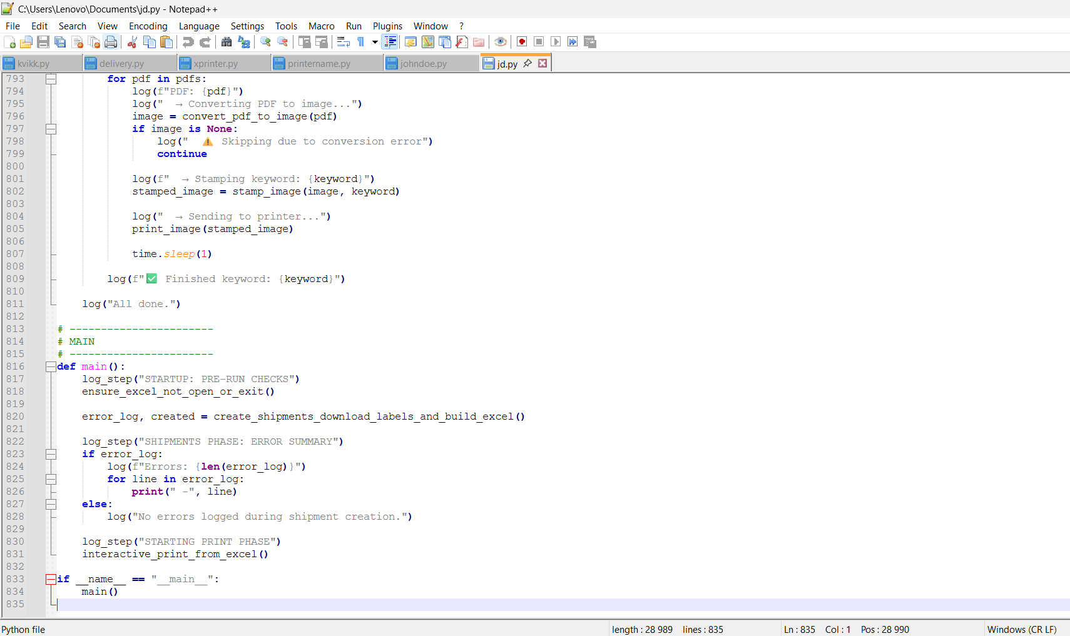Viewport: 1070px width, 636px height.
Task: Close the jd.py tab with its red X
Action: (543, 63)
